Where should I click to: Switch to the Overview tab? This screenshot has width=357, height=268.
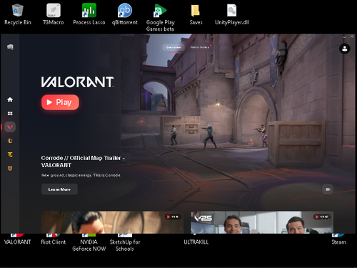[174, 47]
